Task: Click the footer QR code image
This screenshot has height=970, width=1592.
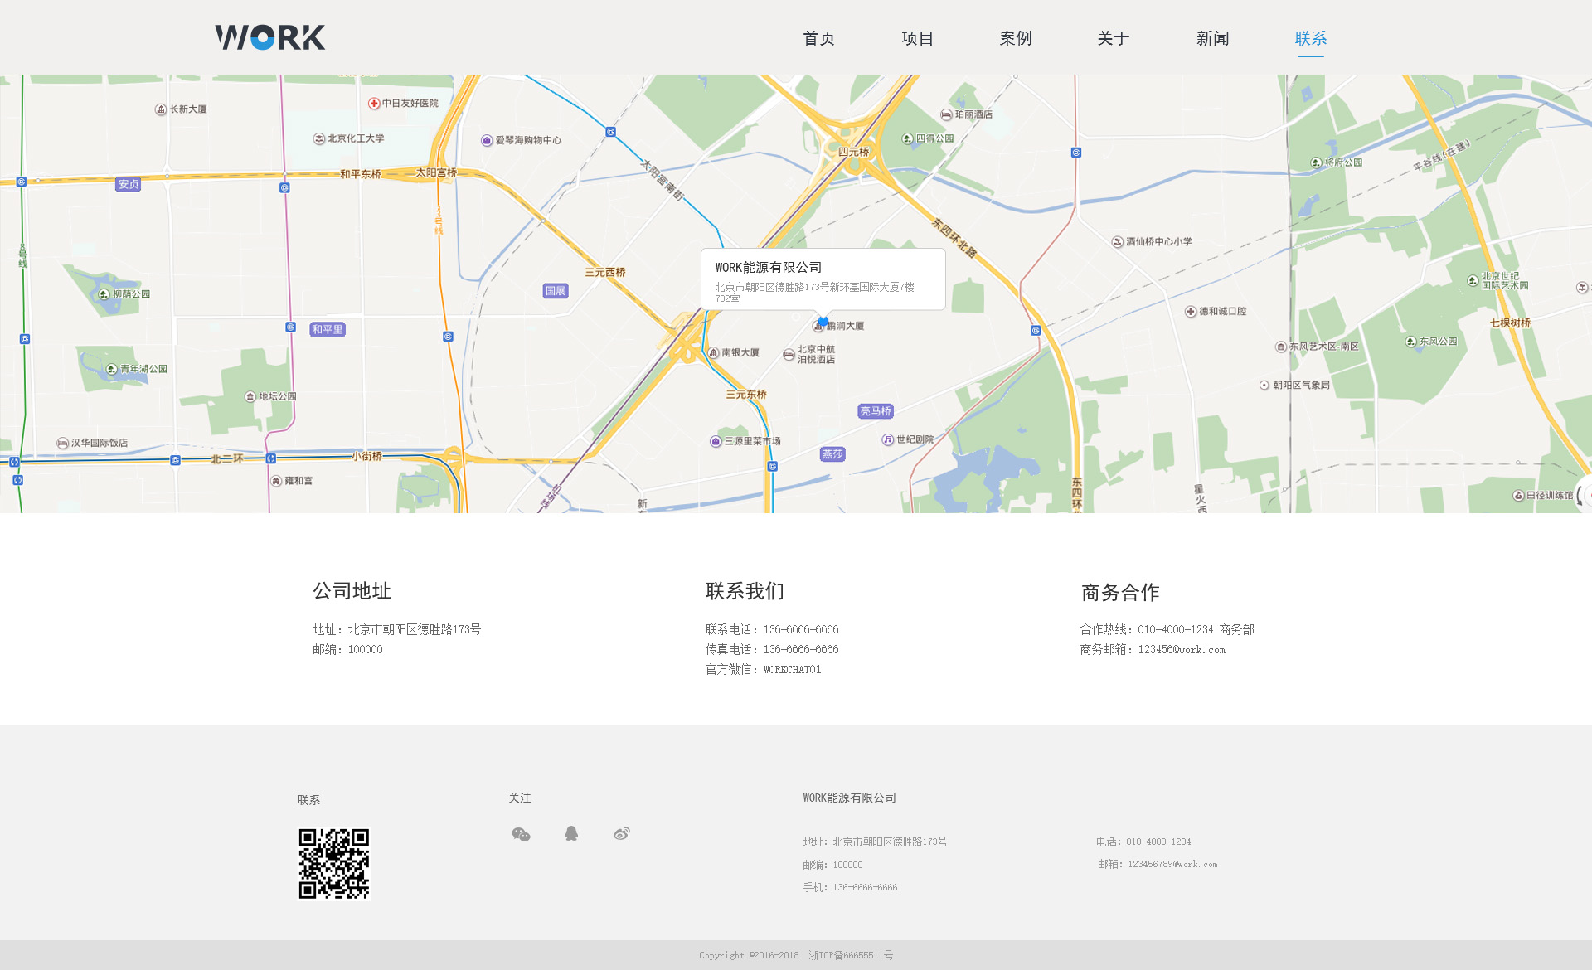Action: 334,863
